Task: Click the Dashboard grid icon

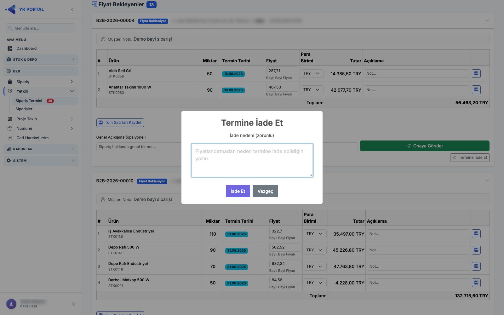Action: click(x=10, y=49)
